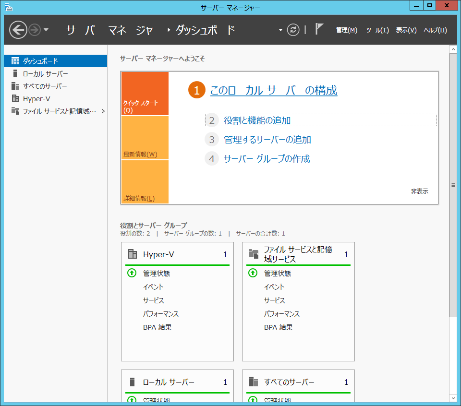The width and height of the screenshot is (461, 406).
Task: Open パフォーマンス in file services tile
Action: (282, 314)
